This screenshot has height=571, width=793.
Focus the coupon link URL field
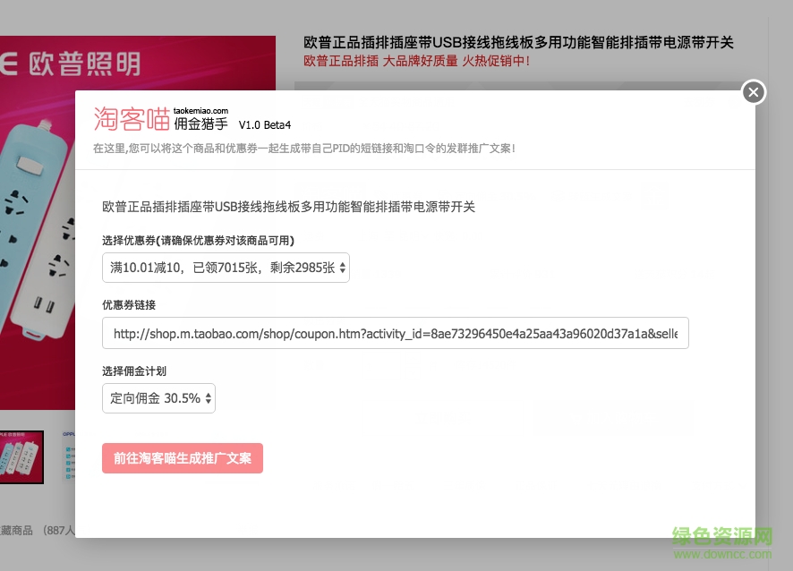point(395,335)
